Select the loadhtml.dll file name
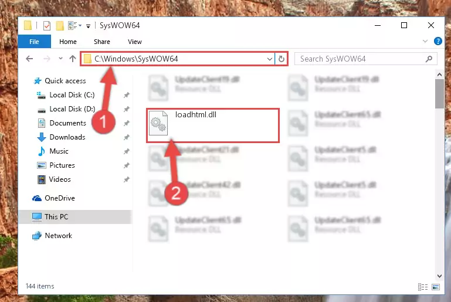The image size is (451, 302). coord(195,115)
